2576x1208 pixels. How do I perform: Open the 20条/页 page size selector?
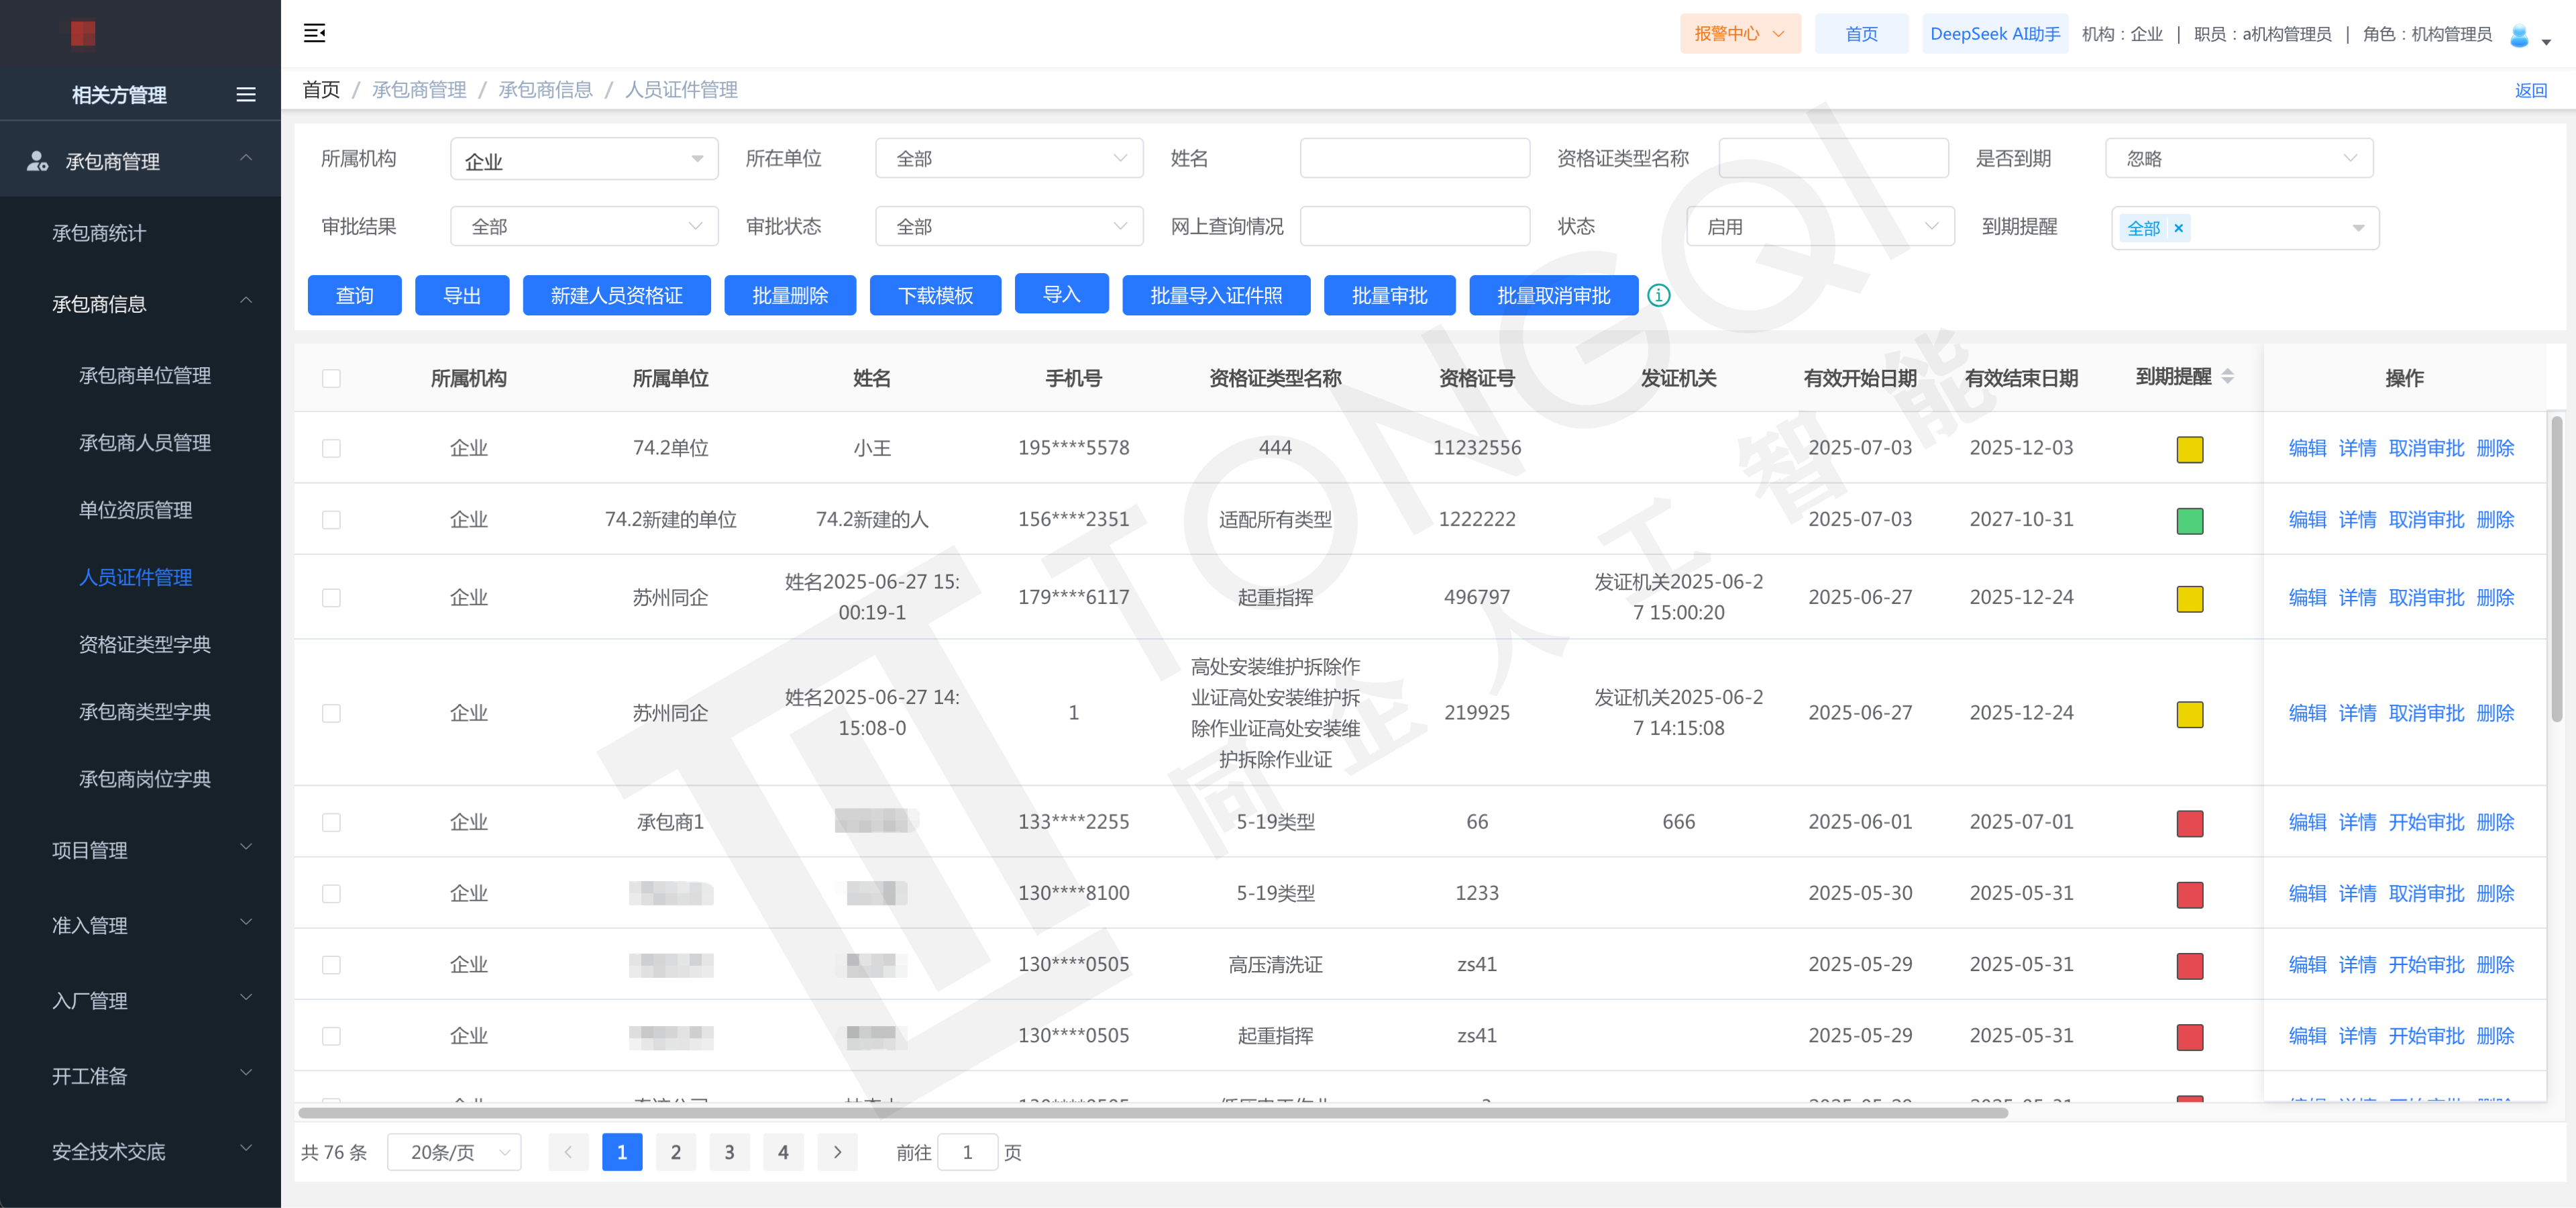[455, 1152]
